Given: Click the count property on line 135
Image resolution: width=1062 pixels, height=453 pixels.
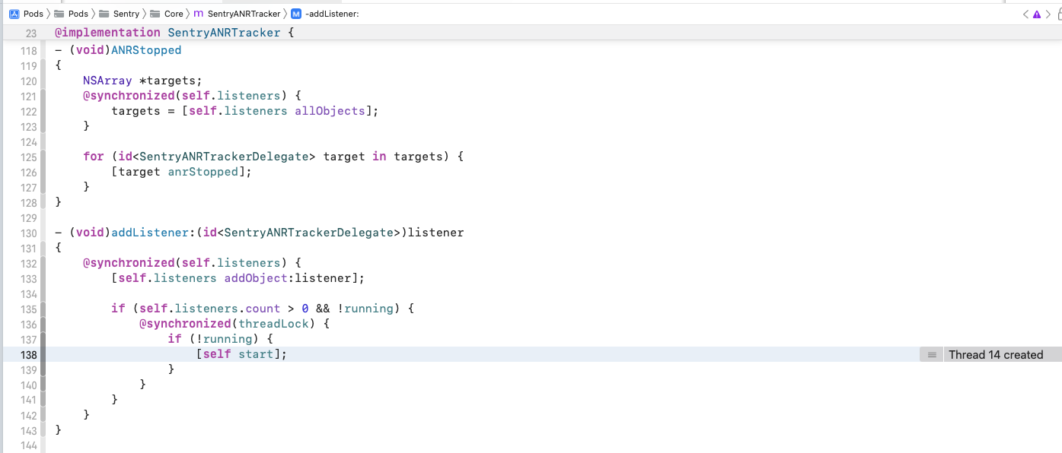Looking at the screenshot, I should pyautogui.click(x=262, y=309).
